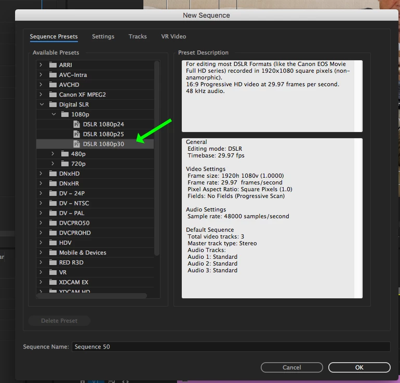Image resolution: width=400 pixels, height=383 pixels.
Task: Expand the DVCPRO50 folder
Action: (41, 223)
